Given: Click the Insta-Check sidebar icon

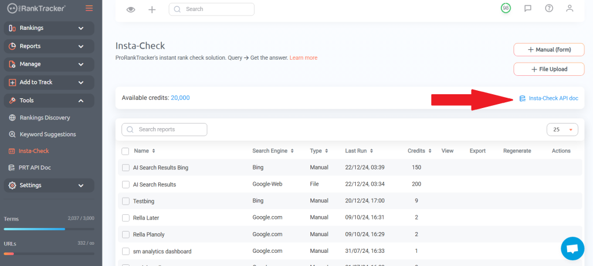Looking at the screenshot, I should [x=12, y=151].
